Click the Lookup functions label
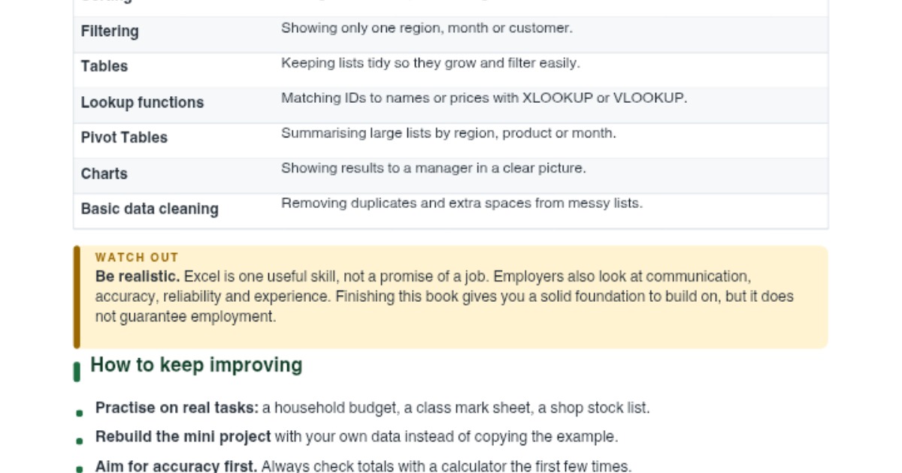902x473 pixels. pyautogui.click(x=142, y=102)
